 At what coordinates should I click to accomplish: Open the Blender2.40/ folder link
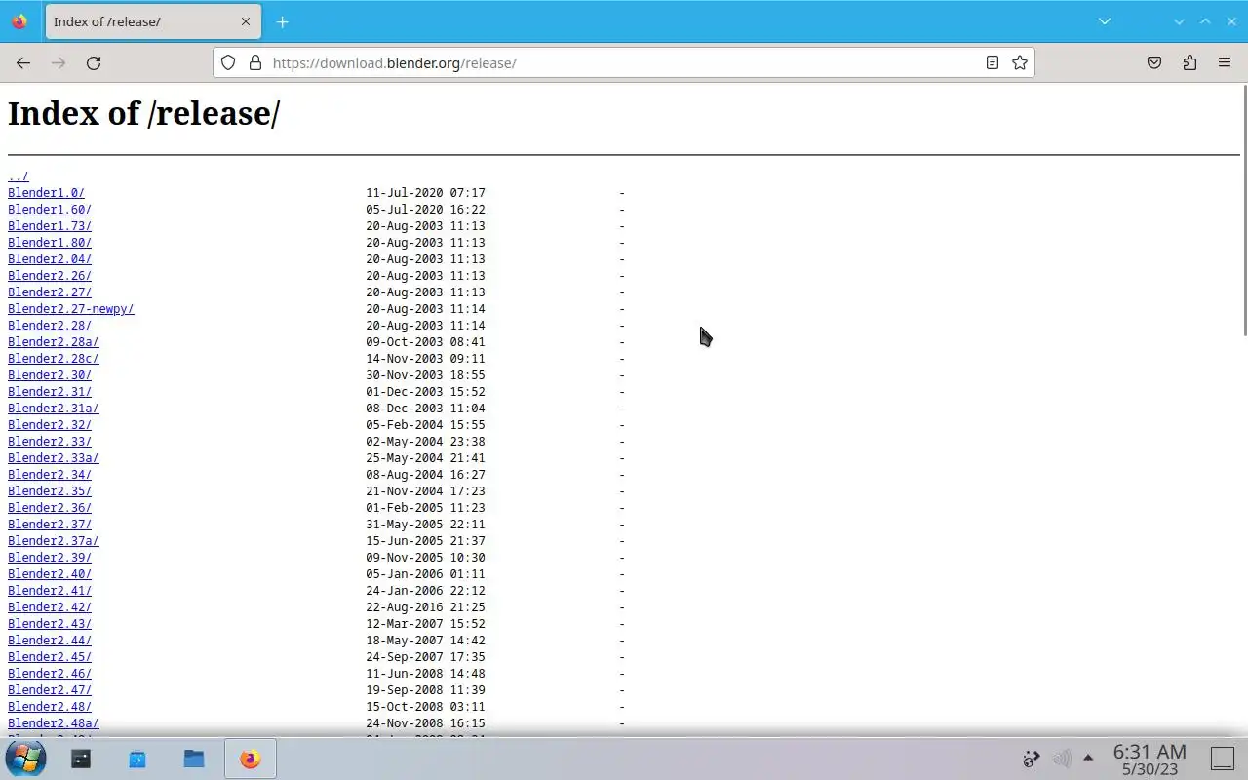click(x=50, y=574)
